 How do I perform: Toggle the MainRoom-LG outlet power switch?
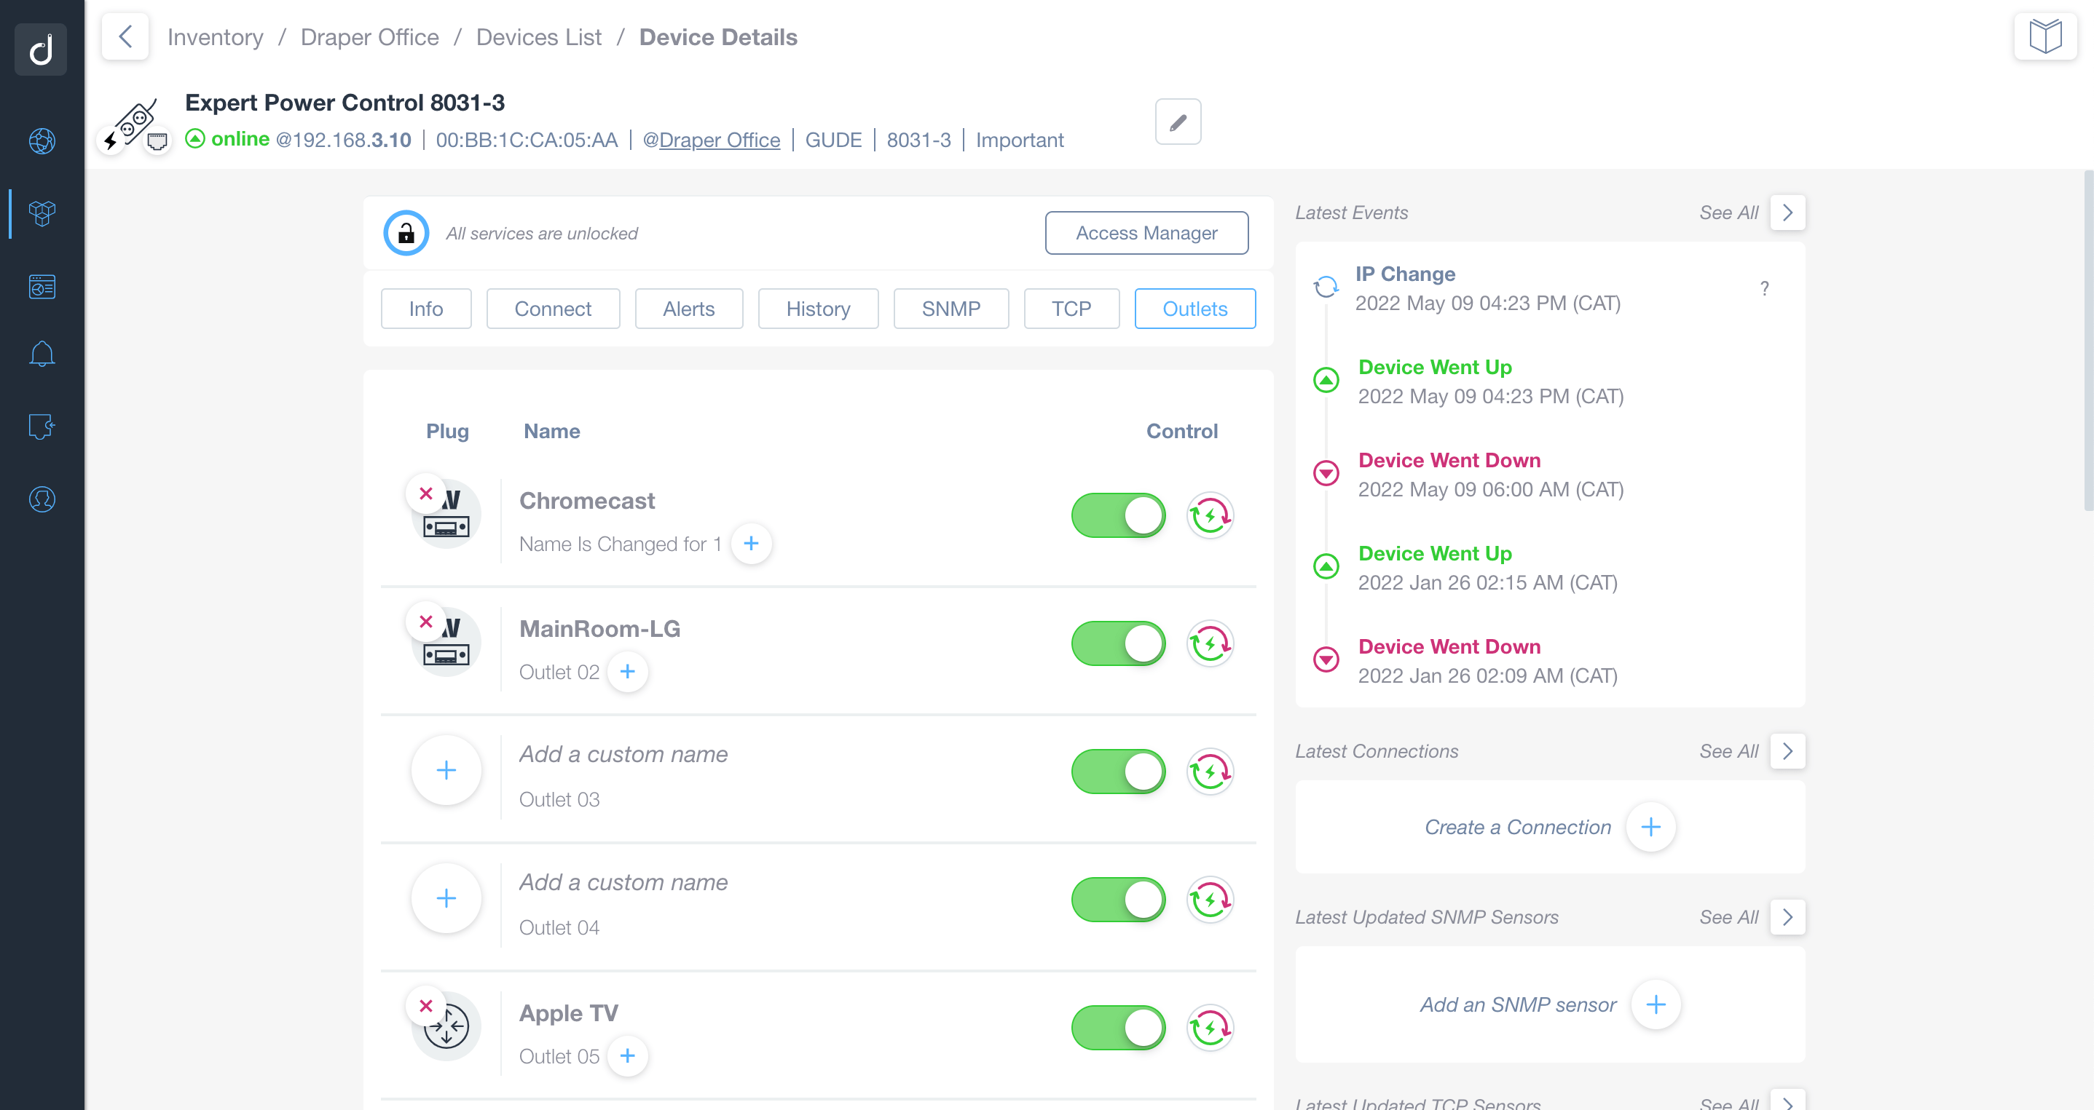tap(1119, 643)
